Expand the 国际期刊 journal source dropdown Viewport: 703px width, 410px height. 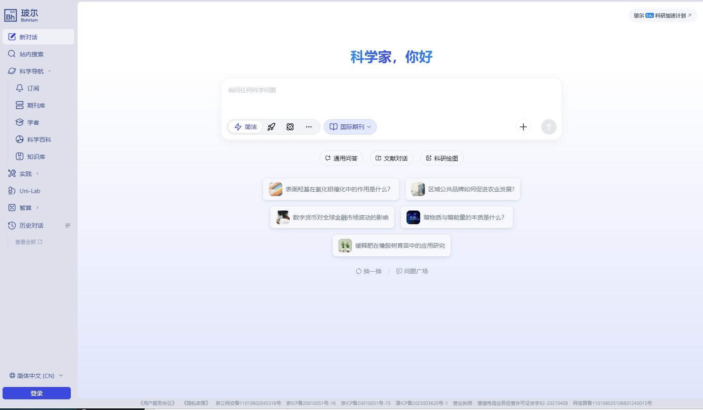point(350,127)
